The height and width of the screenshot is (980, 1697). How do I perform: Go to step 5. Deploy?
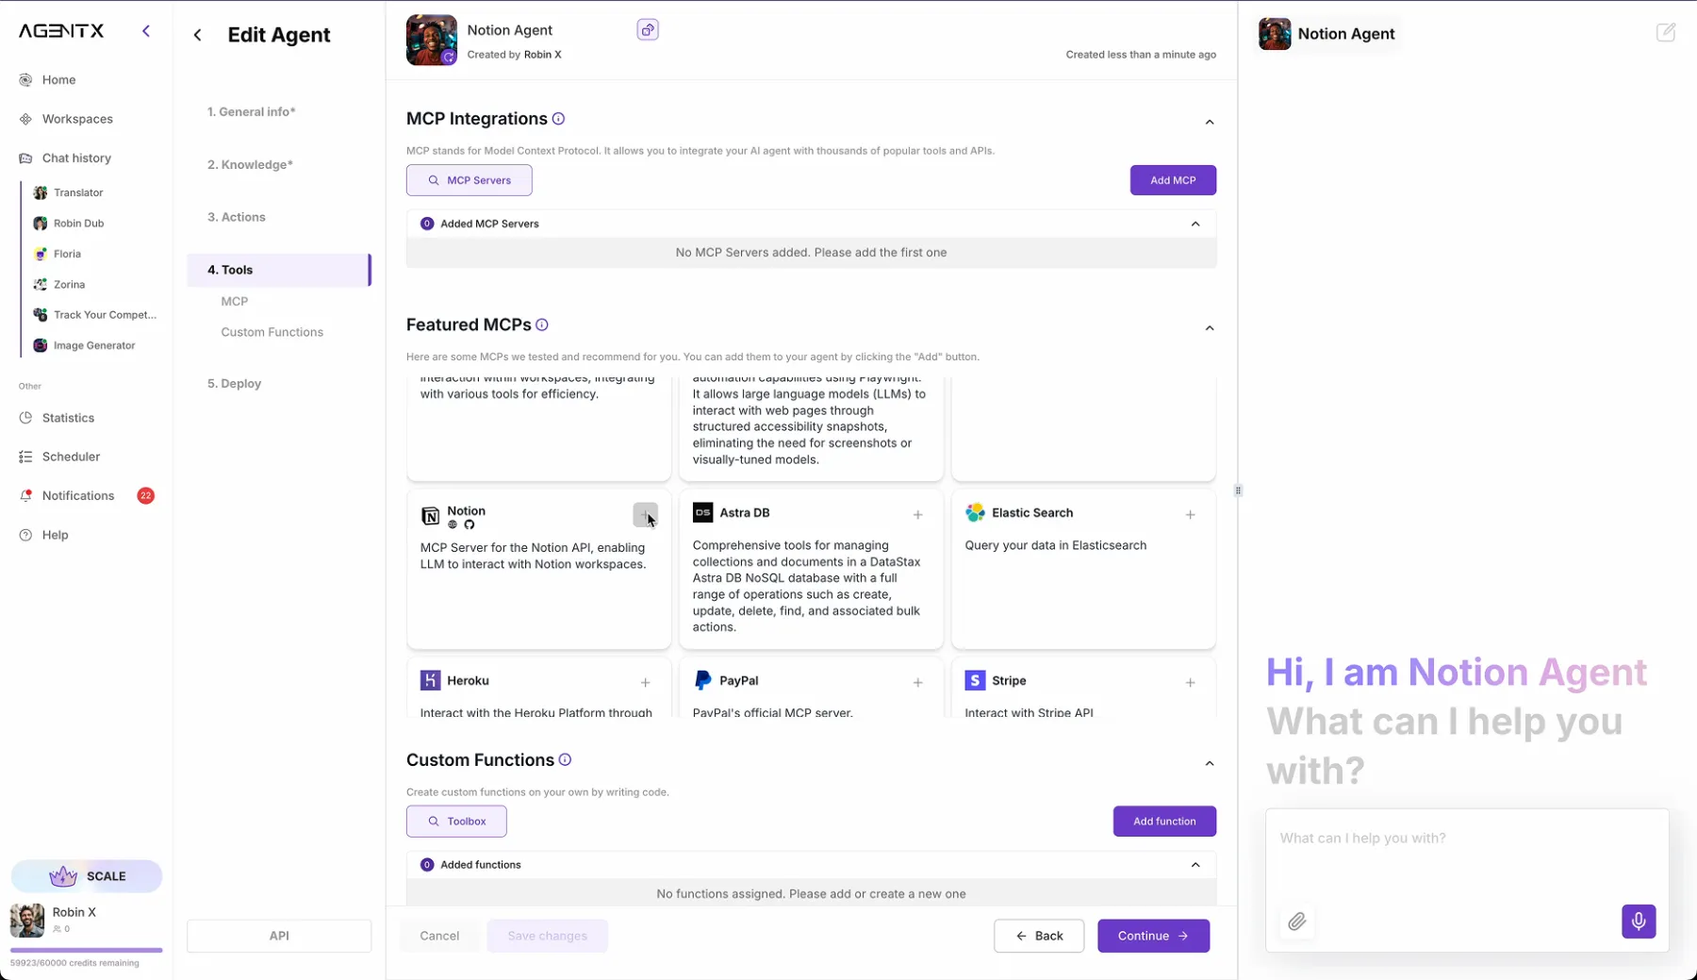(234, 384)
